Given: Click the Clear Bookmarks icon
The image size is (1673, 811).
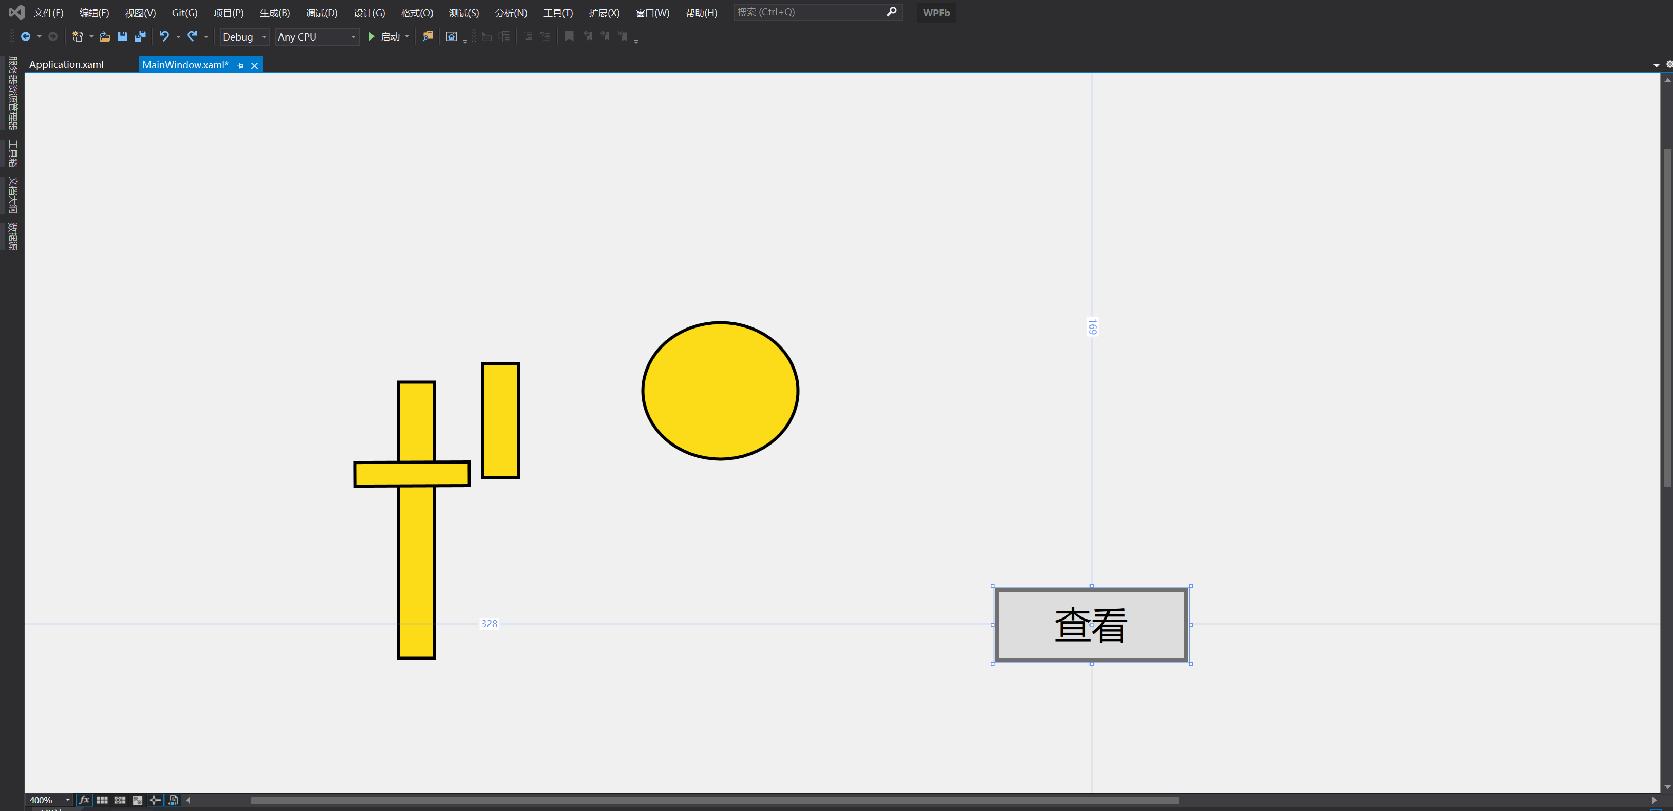Looking at the screenshot, I should pyautogui.click(x=622, y=36).
